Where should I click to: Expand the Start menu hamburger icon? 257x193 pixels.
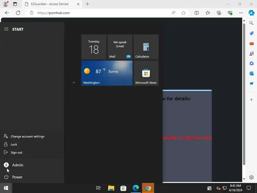(6, 29)
